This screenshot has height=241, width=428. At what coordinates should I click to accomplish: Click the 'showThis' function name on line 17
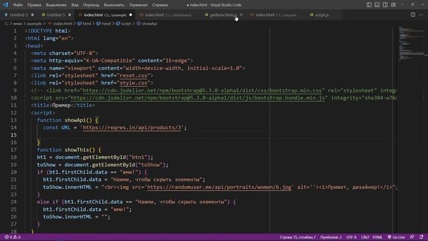(x=76, y=150)
